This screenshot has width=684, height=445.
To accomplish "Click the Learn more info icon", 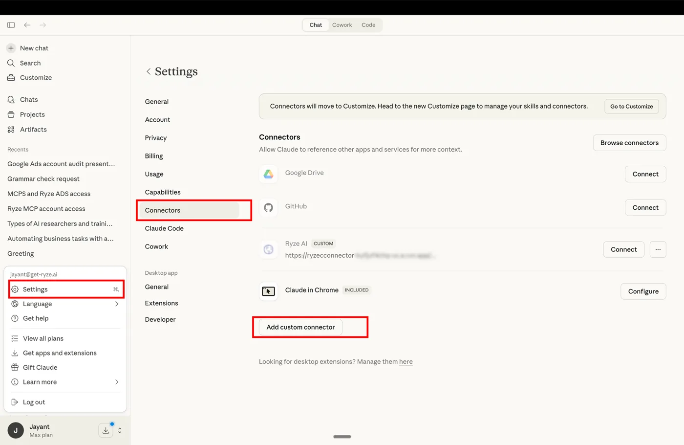I will pos(15,382).
